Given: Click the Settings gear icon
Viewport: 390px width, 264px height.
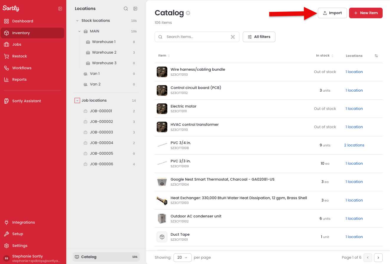Looking at the screenshot, I should point(6,246).
